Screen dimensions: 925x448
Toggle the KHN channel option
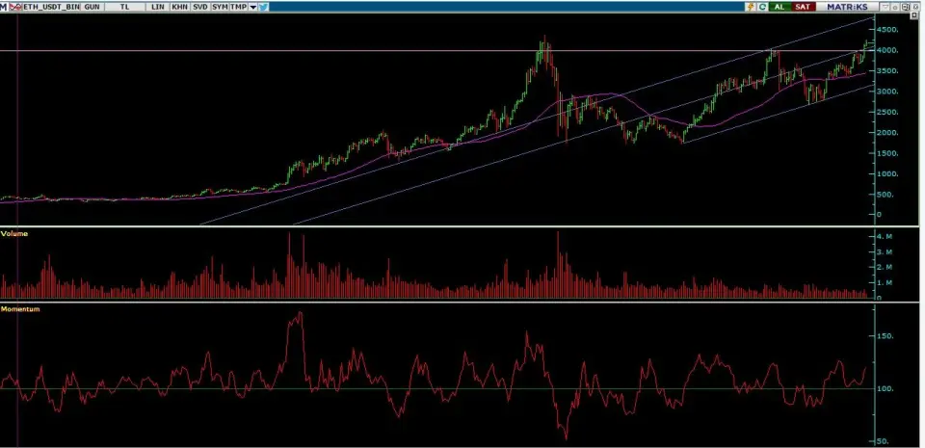tap(179, 6)
